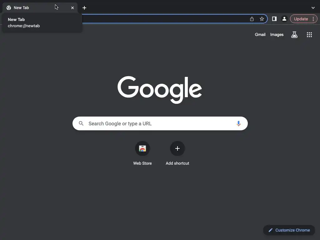Screen dimensions: 320x240
Task: Bookmark this tab with star icon
Action: pos(262,19)
